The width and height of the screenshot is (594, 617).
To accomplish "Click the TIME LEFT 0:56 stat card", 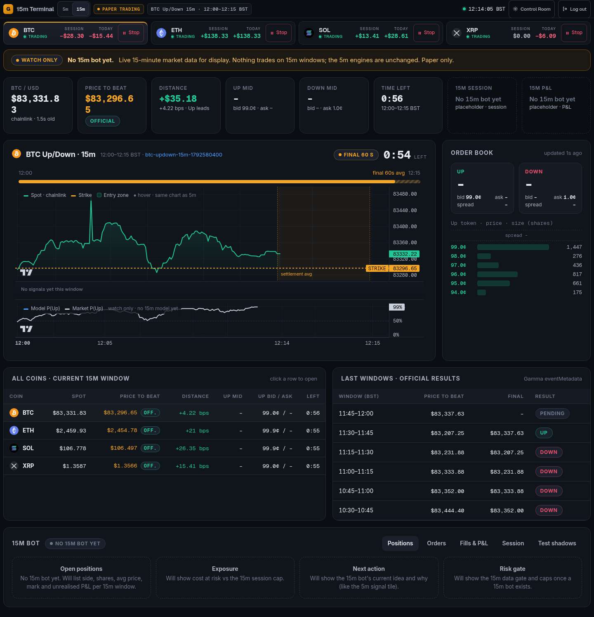I will coord(408,105).
